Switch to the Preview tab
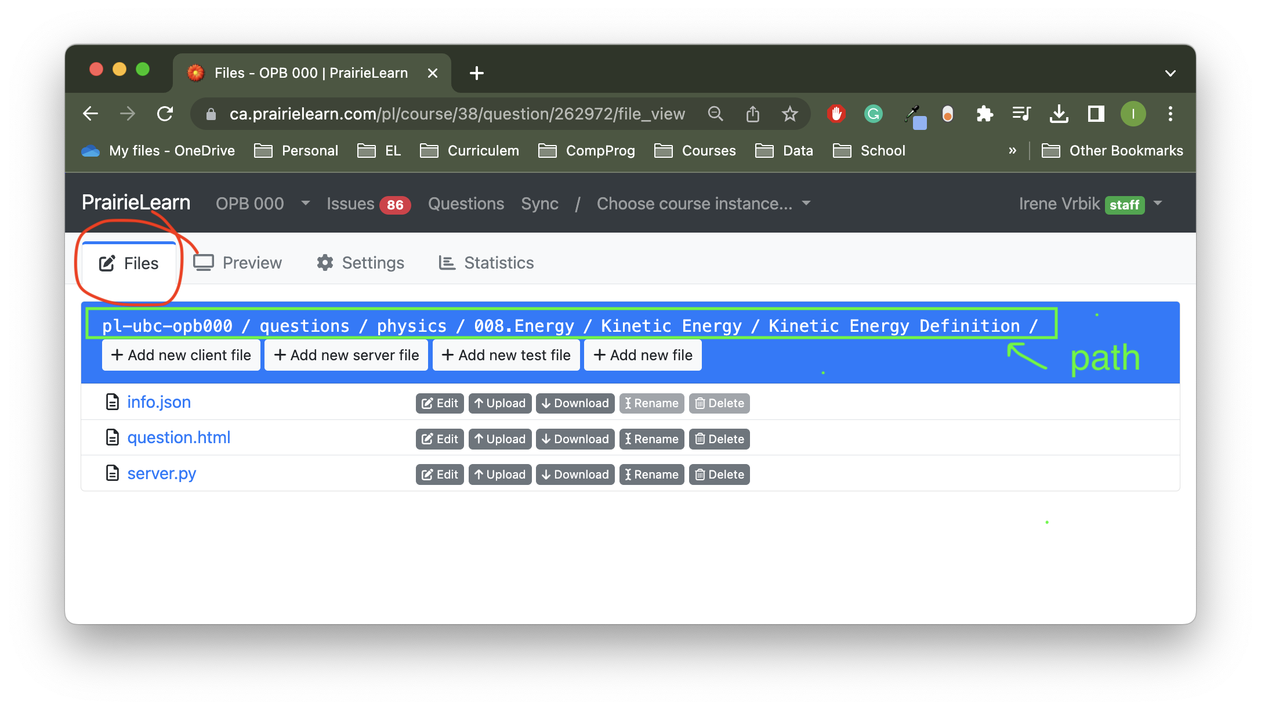This screenshot has width=1261, height=710. (238, 263)
